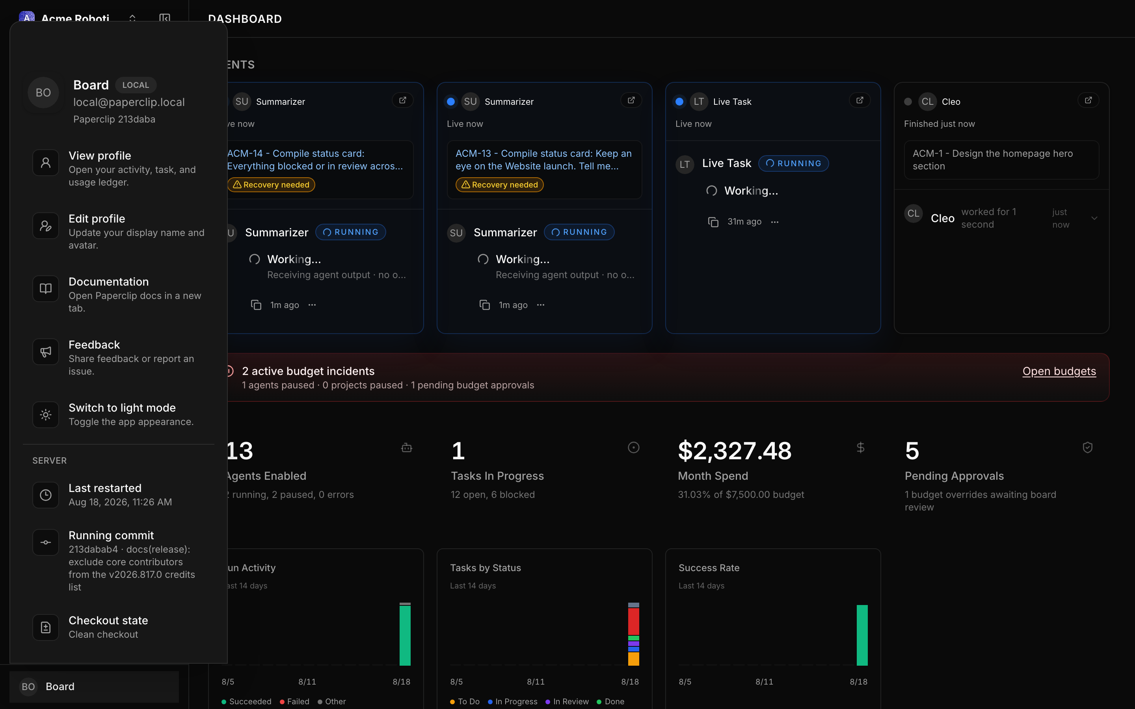Image resolution: width=1135 pixels, height=709 pixels.
Task: Copy the ACM-14 Summarizer run using its copy icon
Action: 256,305
